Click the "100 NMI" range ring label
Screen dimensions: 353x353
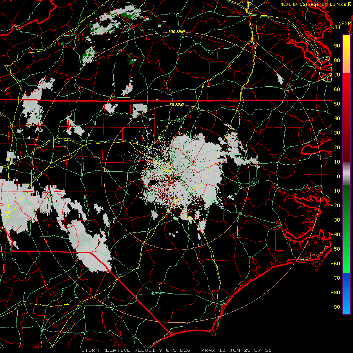point(176,32)
